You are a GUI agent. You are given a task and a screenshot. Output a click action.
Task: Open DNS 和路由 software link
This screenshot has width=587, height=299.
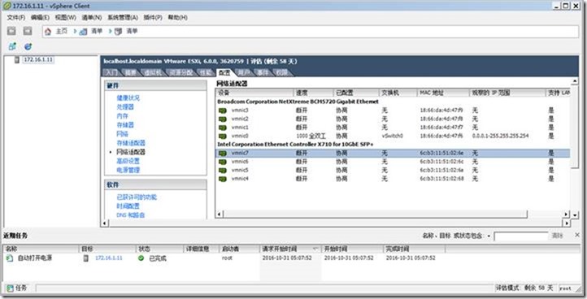(130, 215)
